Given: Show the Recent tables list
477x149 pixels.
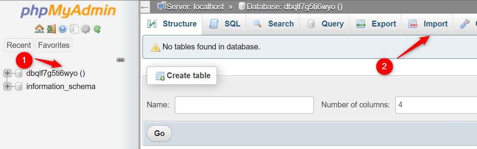Looking at the screenshot, I should [19, 45].
